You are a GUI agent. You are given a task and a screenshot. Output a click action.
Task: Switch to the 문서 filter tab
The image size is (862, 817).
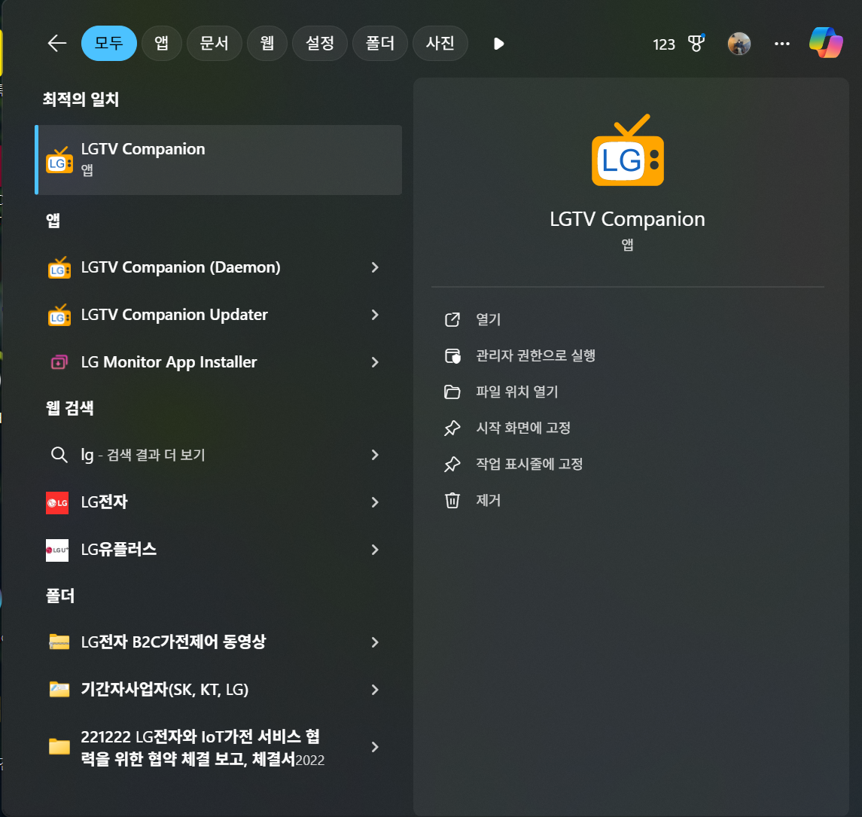point(215,43)
